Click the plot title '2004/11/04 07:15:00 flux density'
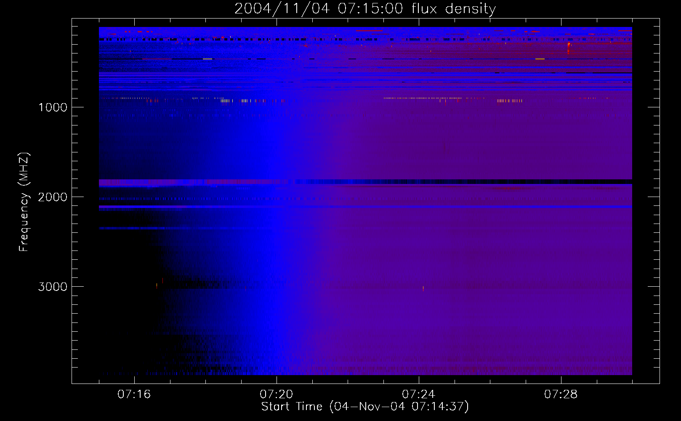Screen dimensions: 681x421 (x=365, y=8)
